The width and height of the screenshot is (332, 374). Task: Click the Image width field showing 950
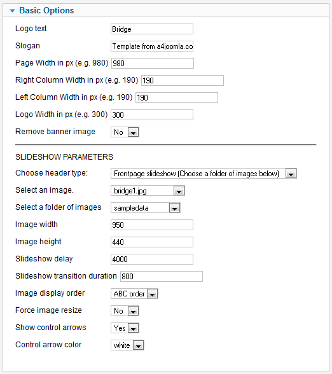(152, 225)
